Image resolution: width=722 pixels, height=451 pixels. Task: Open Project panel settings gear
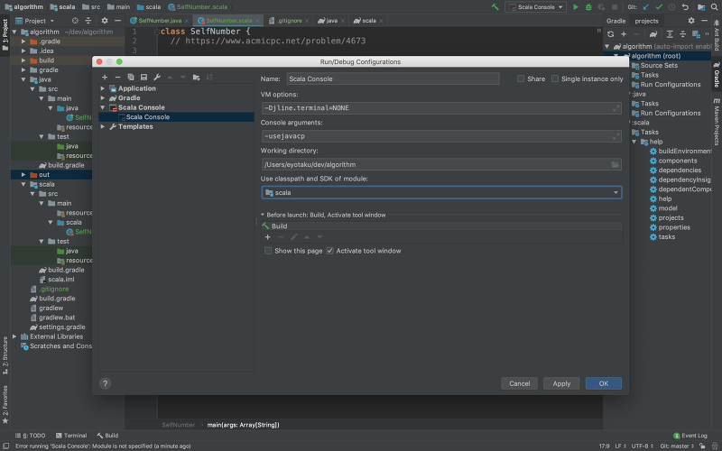pos(105,21)
